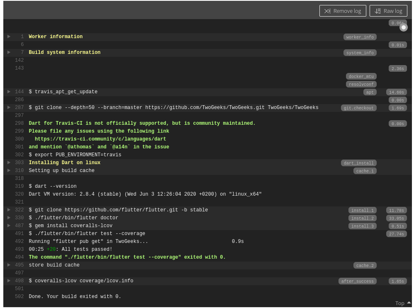
Task: Click the install.1 label badge
Action: click(362, 210)
